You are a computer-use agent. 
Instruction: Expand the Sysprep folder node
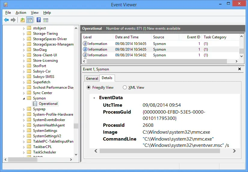[x=24, y=109]
